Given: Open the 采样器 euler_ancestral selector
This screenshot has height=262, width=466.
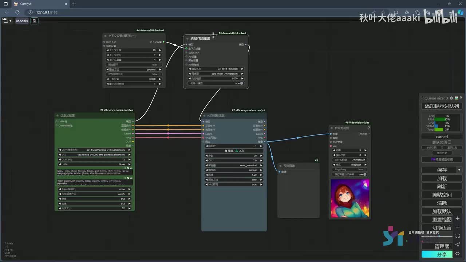Looking at the screenshot, I should click(x=234, y=165).
